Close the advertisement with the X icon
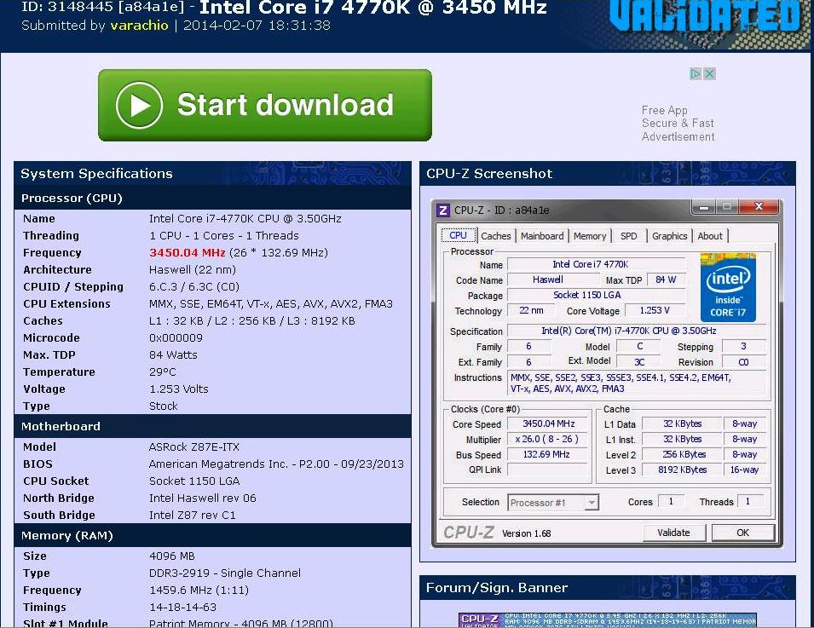814x628 pixels. [709, 73]
